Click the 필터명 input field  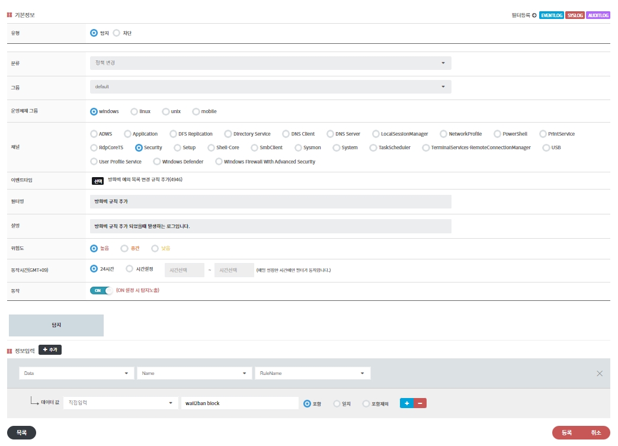tap(270, 202)
